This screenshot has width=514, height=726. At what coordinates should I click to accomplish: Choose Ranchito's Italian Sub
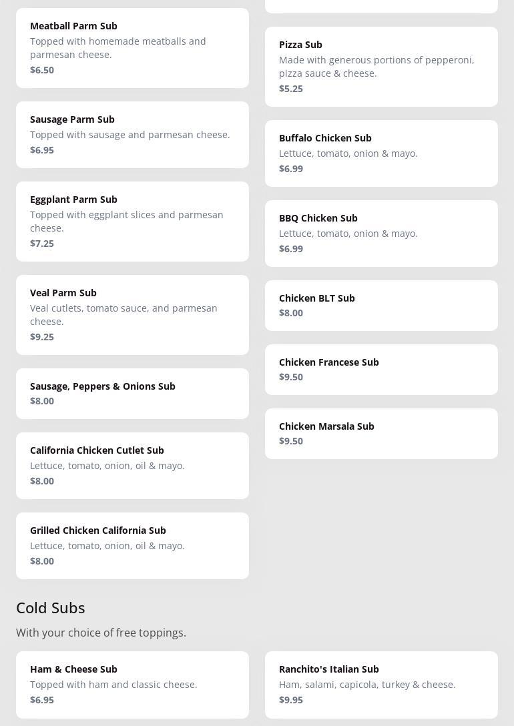click(381, 685)
